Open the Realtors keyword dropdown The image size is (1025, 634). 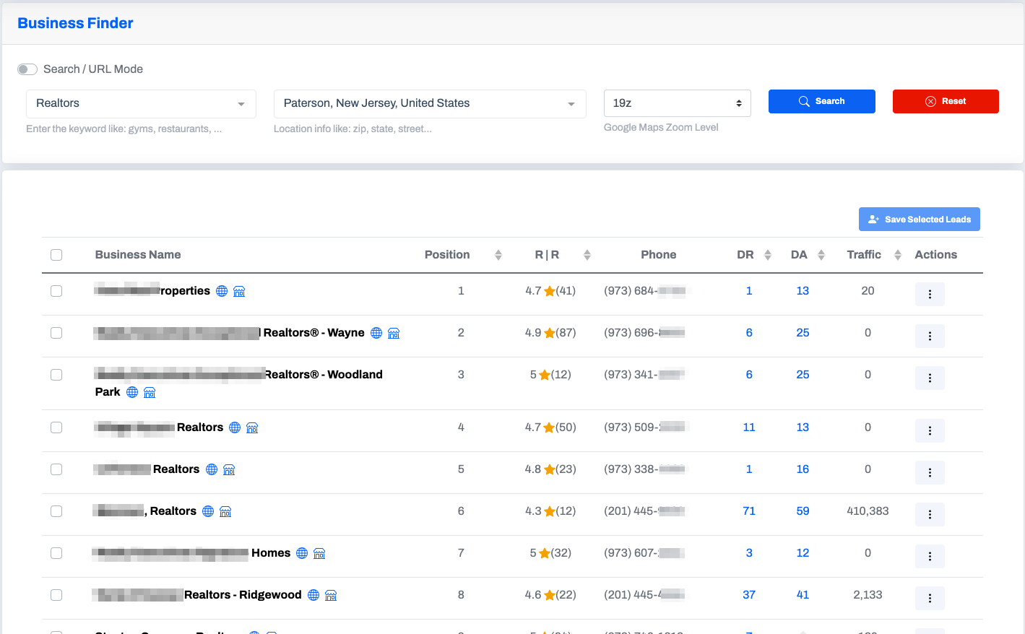point(141,103)
